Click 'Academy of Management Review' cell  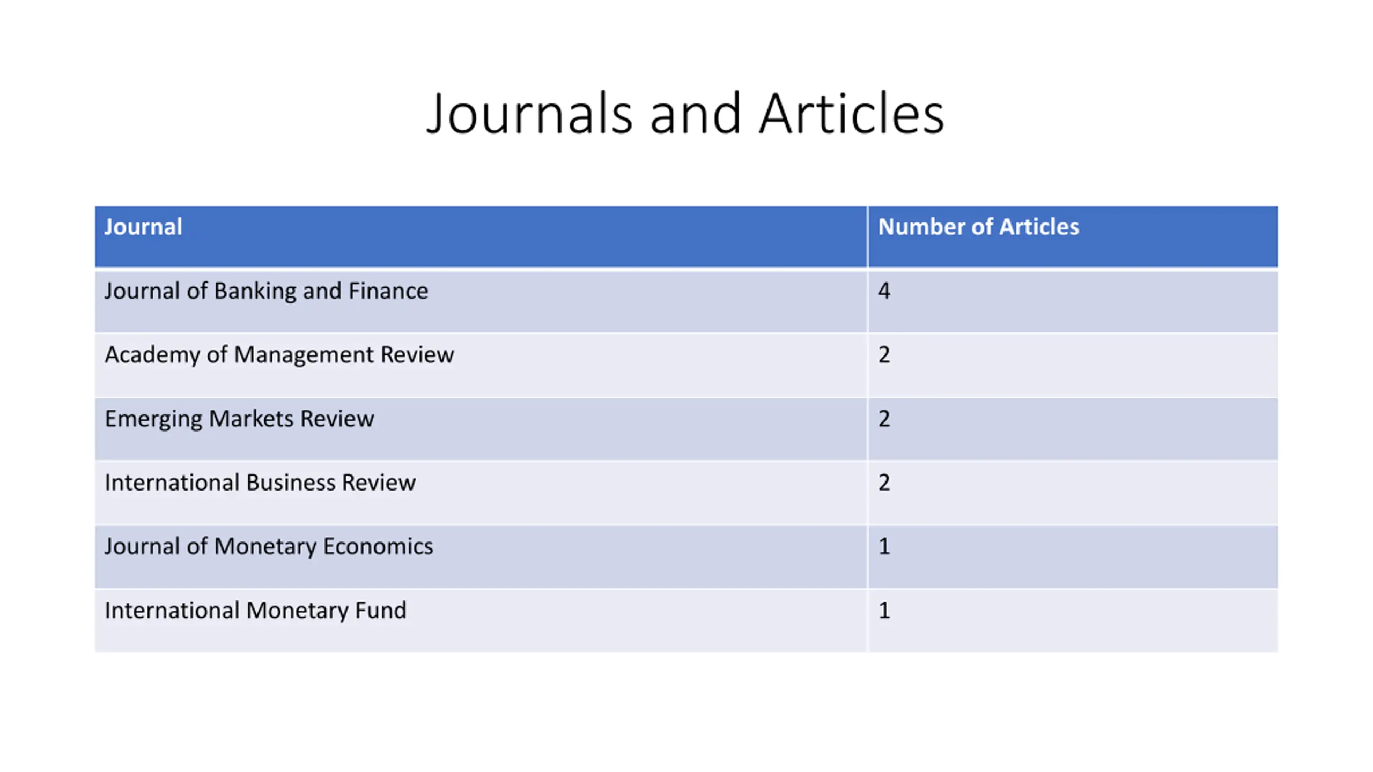point(481,365)
